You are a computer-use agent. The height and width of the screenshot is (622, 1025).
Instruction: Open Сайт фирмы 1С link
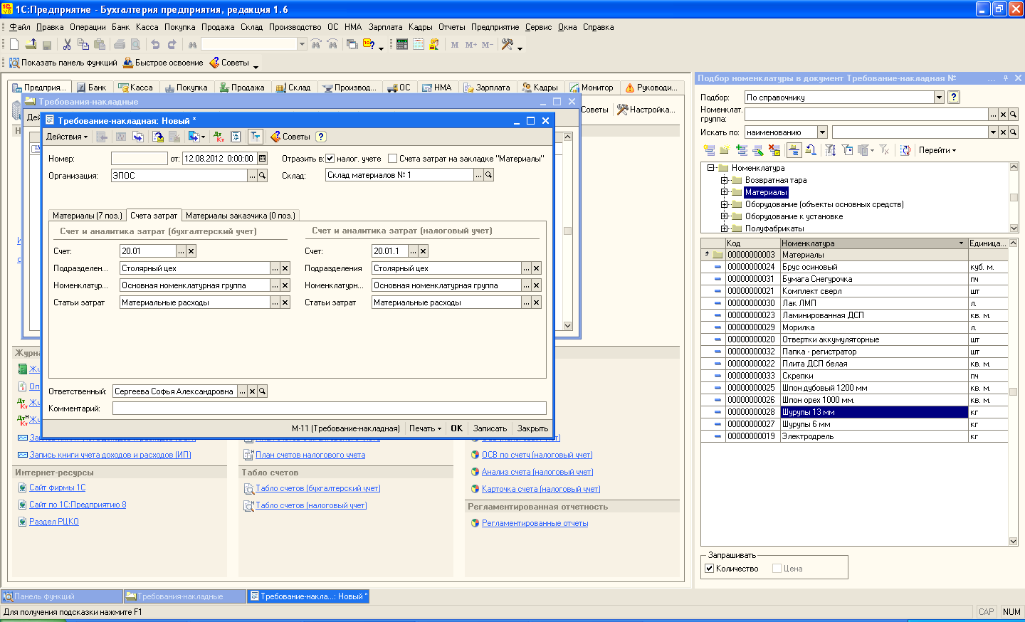(x=57, y=487)
